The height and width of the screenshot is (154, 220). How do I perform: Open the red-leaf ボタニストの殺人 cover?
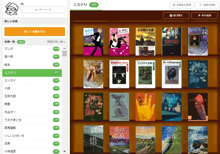93,107
